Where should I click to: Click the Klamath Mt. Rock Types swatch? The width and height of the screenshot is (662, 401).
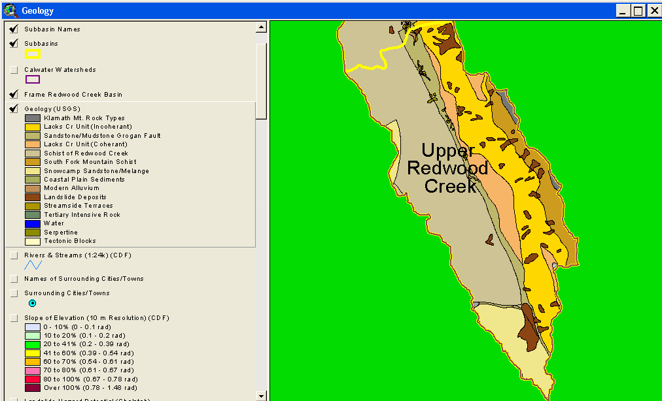[x=33, y=118]
